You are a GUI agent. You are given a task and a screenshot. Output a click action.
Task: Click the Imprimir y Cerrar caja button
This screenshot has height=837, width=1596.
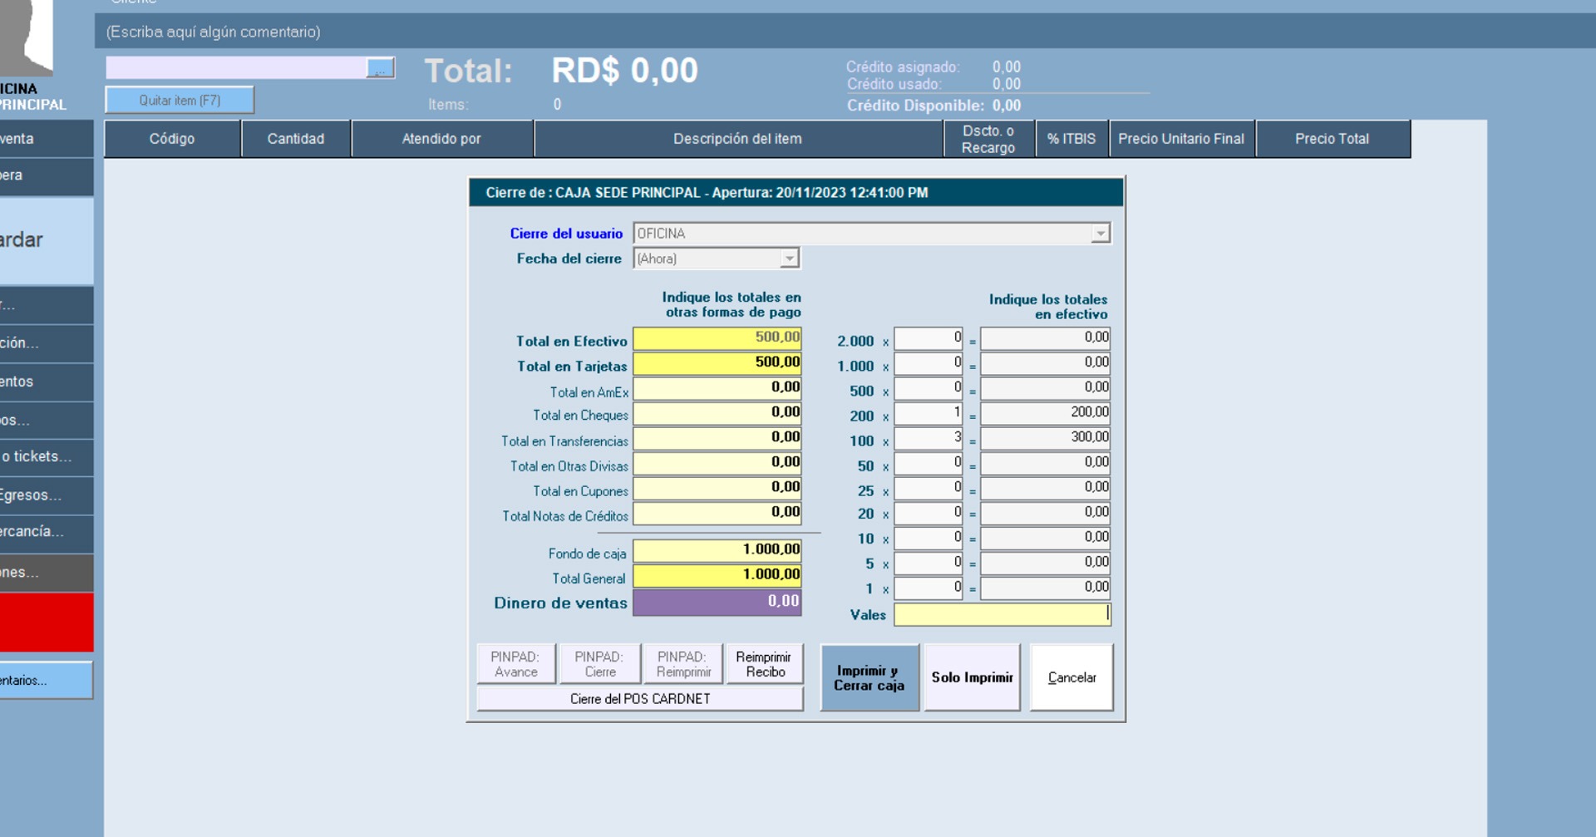(x=869, y=677)
